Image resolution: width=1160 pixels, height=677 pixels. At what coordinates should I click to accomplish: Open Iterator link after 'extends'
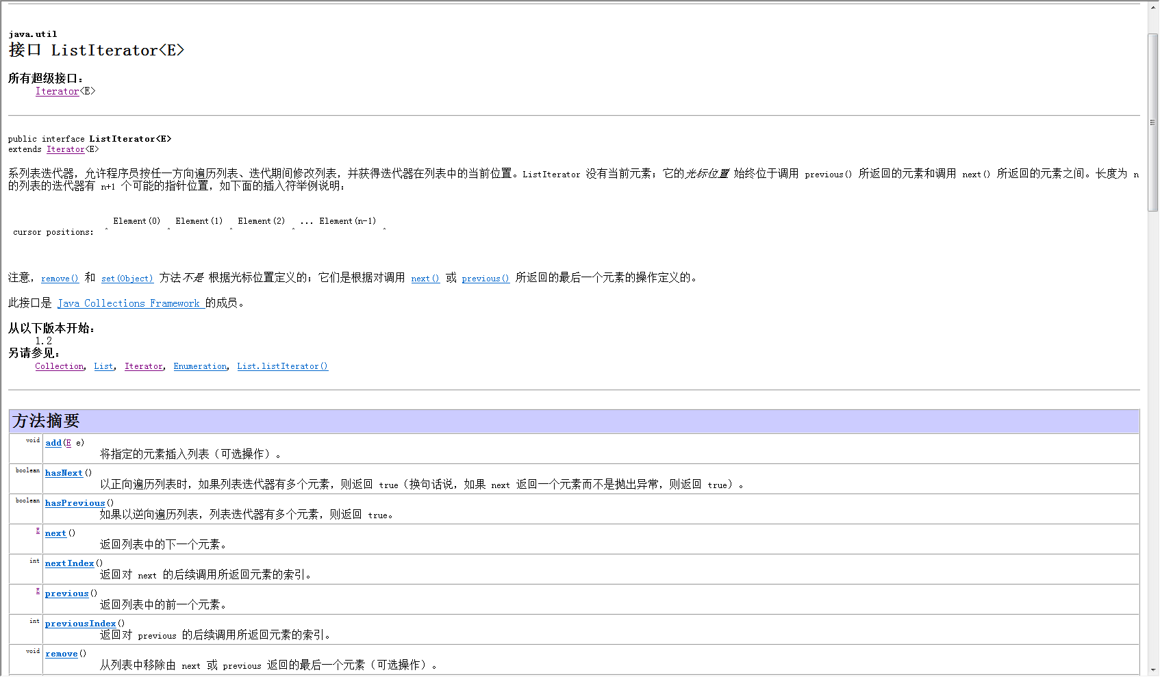[x=66, y=149]
